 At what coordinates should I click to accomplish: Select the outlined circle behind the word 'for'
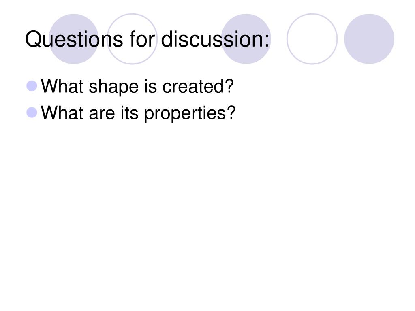tap(132, 39)
